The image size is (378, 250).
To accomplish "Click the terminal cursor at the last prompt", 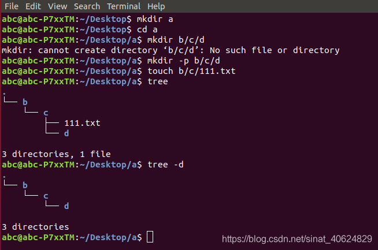I will [x=150, y=237].
